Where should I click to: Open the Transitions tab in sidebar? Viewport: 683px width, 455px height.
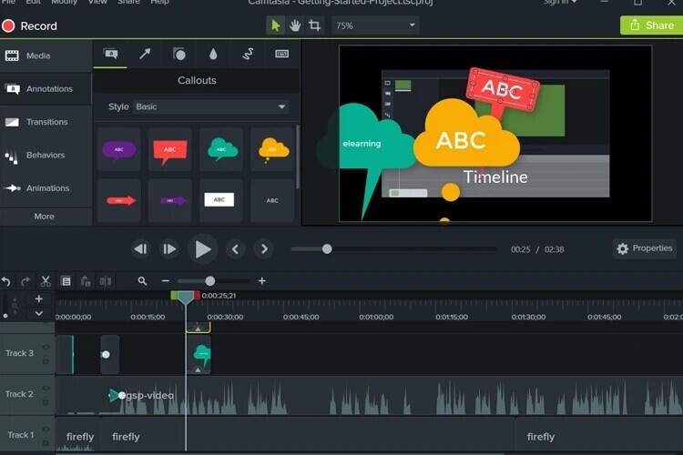pos(46,122)
